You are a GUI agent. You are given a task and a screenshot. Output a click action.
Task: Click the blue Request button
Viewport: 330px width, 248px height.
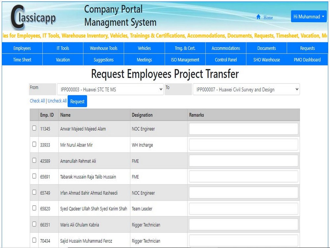[x=77, y=101]
